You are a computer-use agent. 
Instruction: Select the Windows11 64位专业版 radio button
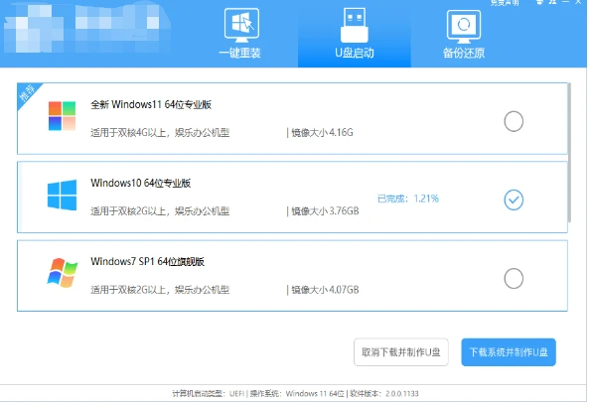514,121
